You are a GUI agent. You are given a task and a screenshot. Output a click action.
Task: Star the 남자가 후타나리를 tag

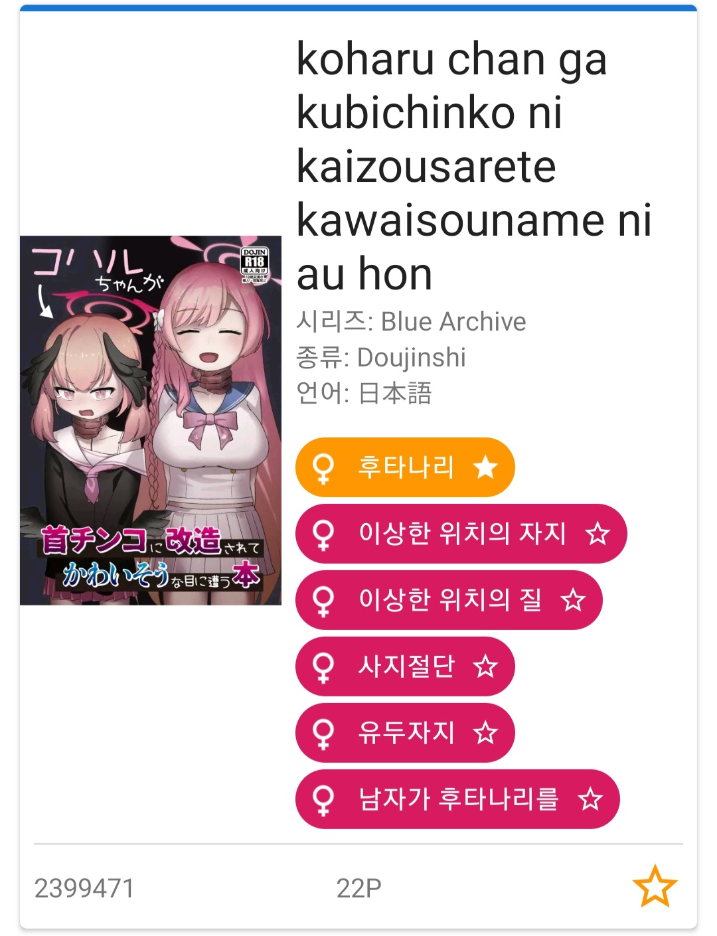pos(590,799)
